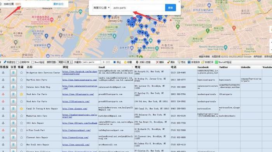
Task: Click the blue 搜索 search button on the map
Action: coord(170,8)
